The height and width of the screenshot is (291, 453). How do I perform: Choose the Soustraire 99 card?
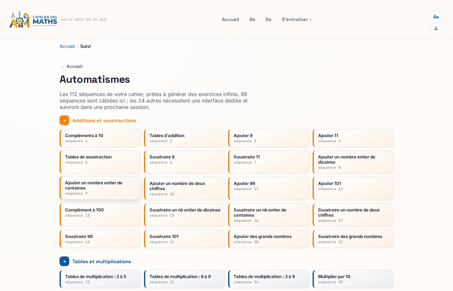100,239
